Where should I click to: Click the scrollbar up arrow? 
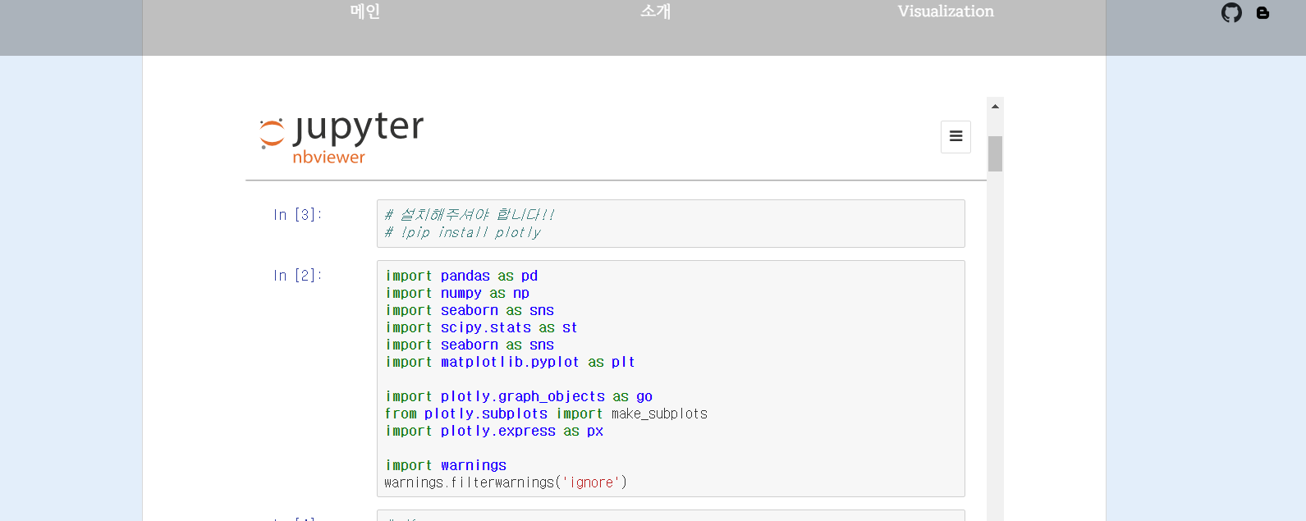[x=995, y=106]
